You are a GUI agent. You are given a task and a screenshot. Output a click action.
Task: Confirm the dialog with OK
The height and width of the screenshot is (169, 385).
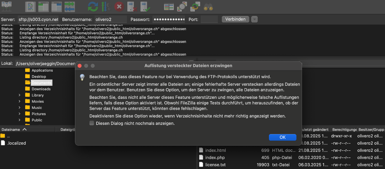(283, 137)
